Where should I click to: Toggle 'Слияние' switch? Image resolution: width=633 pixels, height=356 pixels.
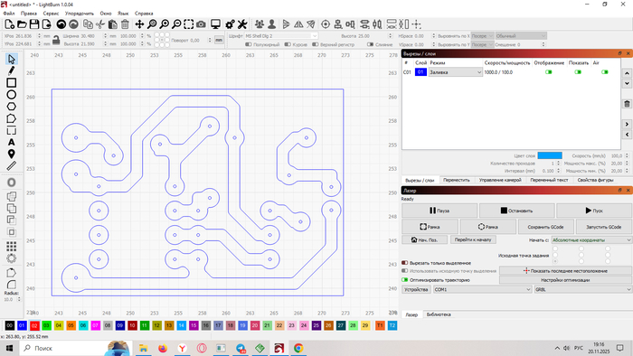(370, 44)
